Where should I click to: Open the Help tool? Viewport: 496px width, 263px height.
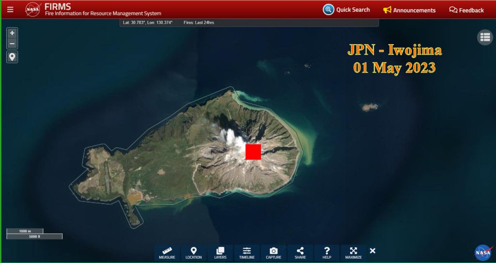327,253
